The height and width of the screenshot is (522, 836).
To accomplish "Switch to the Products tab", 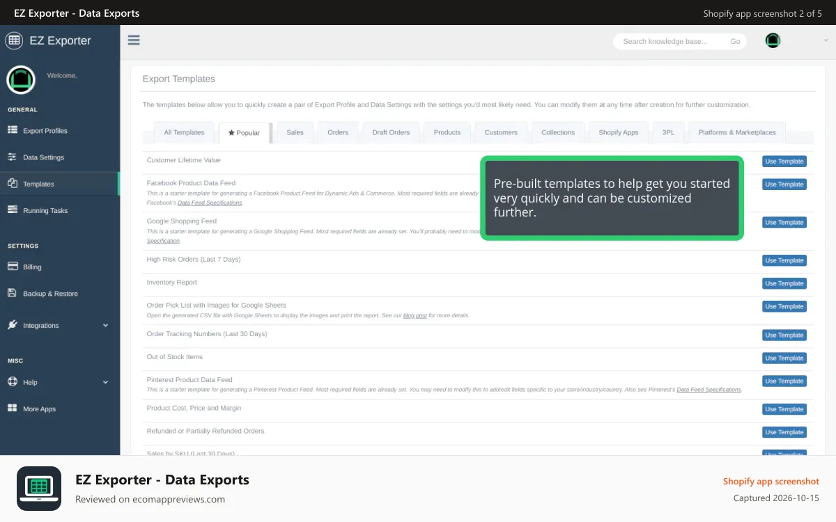I will pos(447,132).
